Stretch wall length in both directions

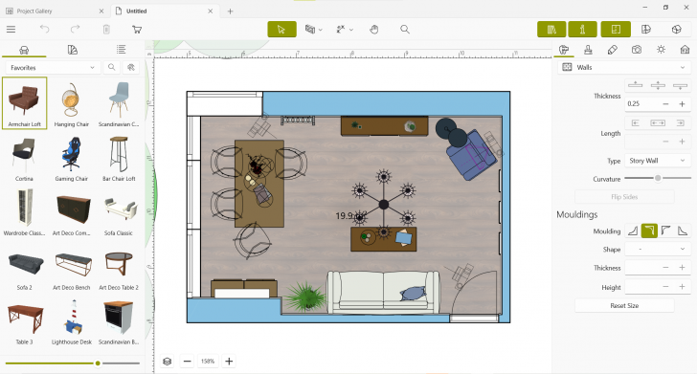click(x=658, y=123)
